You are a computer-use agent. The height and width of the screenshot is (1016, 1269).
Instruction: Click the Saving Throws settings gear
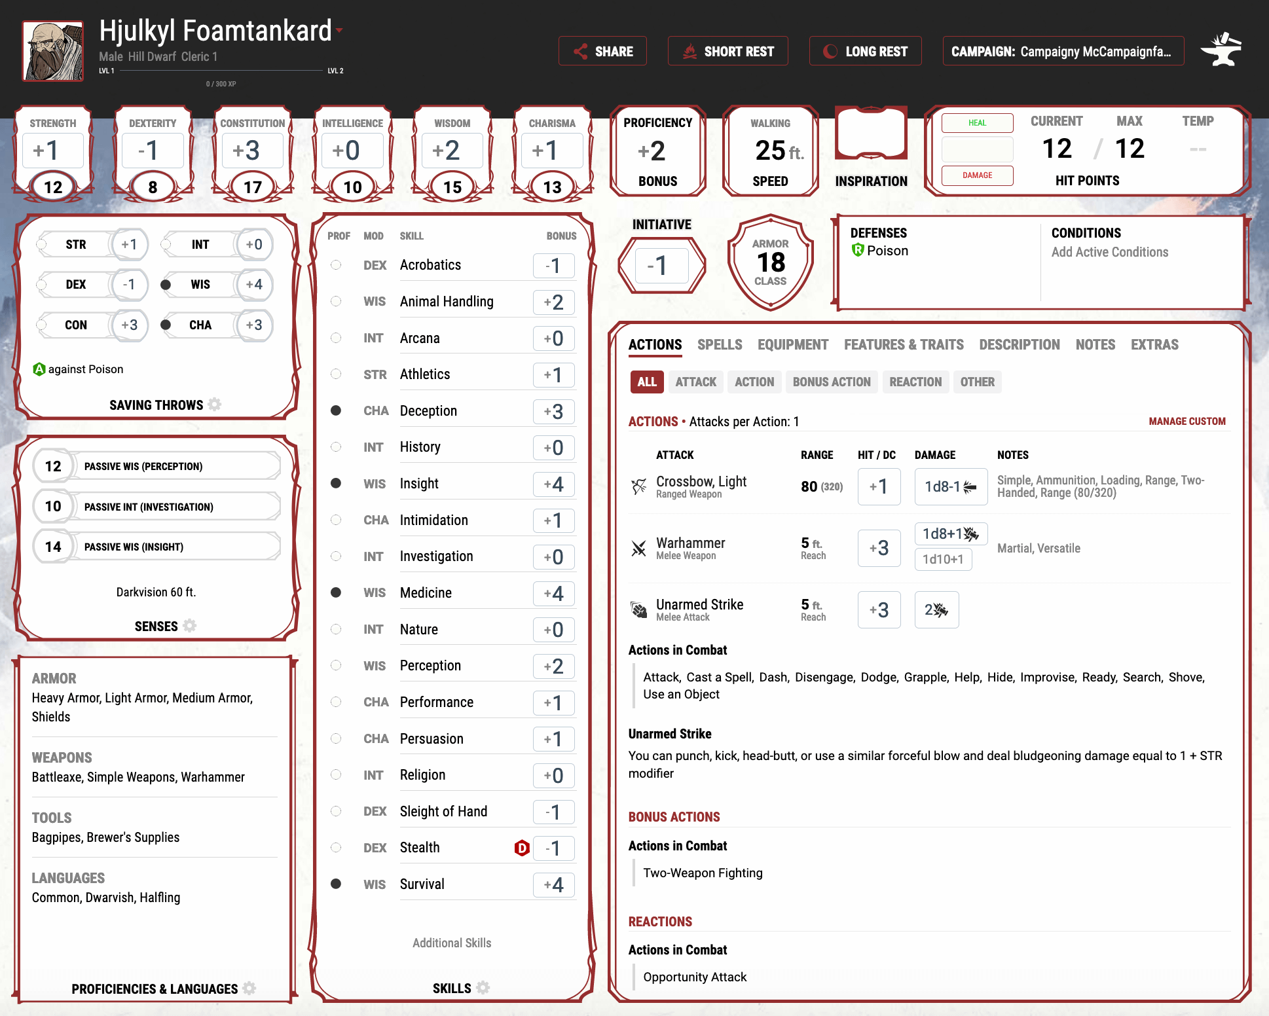click(215, 405)
